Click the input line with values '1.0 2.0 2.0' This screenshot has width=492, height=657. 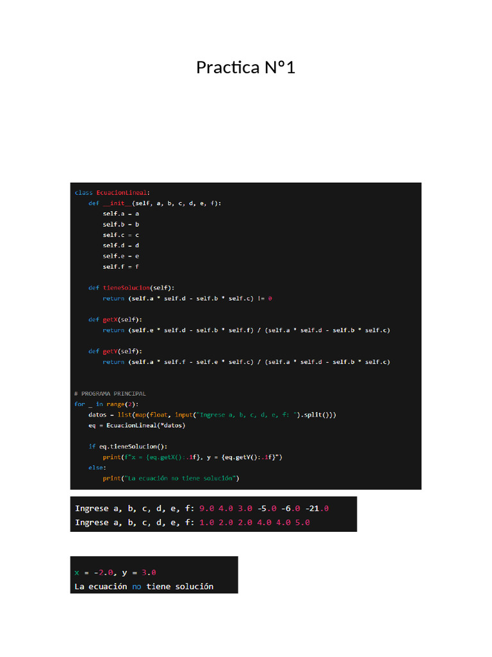coord(192,523)
